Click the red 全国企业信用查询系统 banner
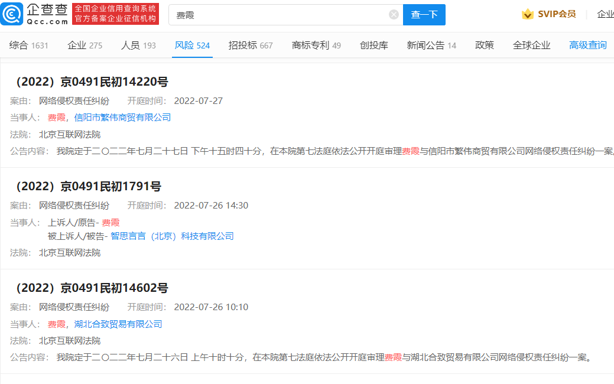Image resolution: width=614 pixels, height=384 pixels. point(115,14)
